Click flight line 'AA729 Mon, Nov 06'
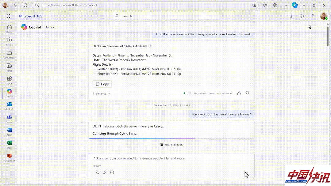This screenshot has width=331, height=186. pos(139,74)
